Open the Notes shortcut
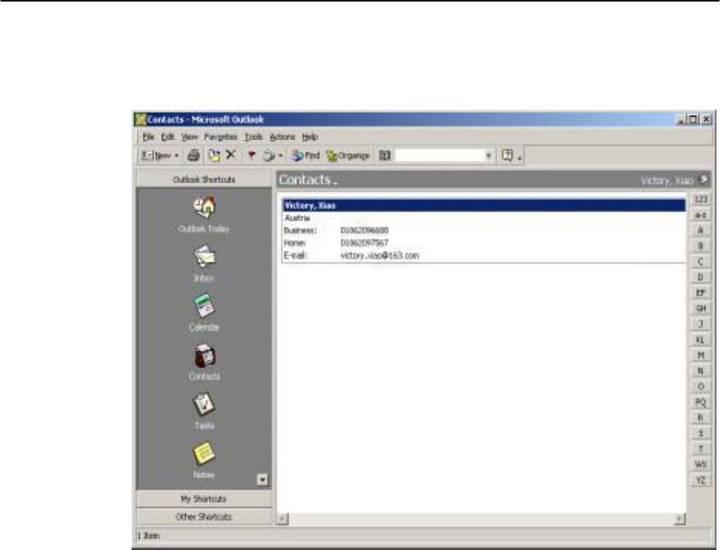Viewport: 720px width, 550px height. [x=204, y=460]
